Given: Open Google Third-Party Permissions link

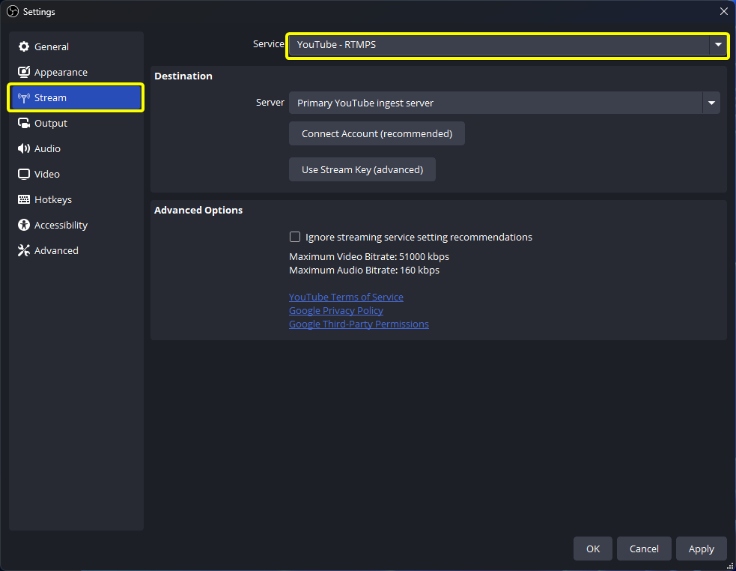Looking at the screenshot, I should point(359,324).
